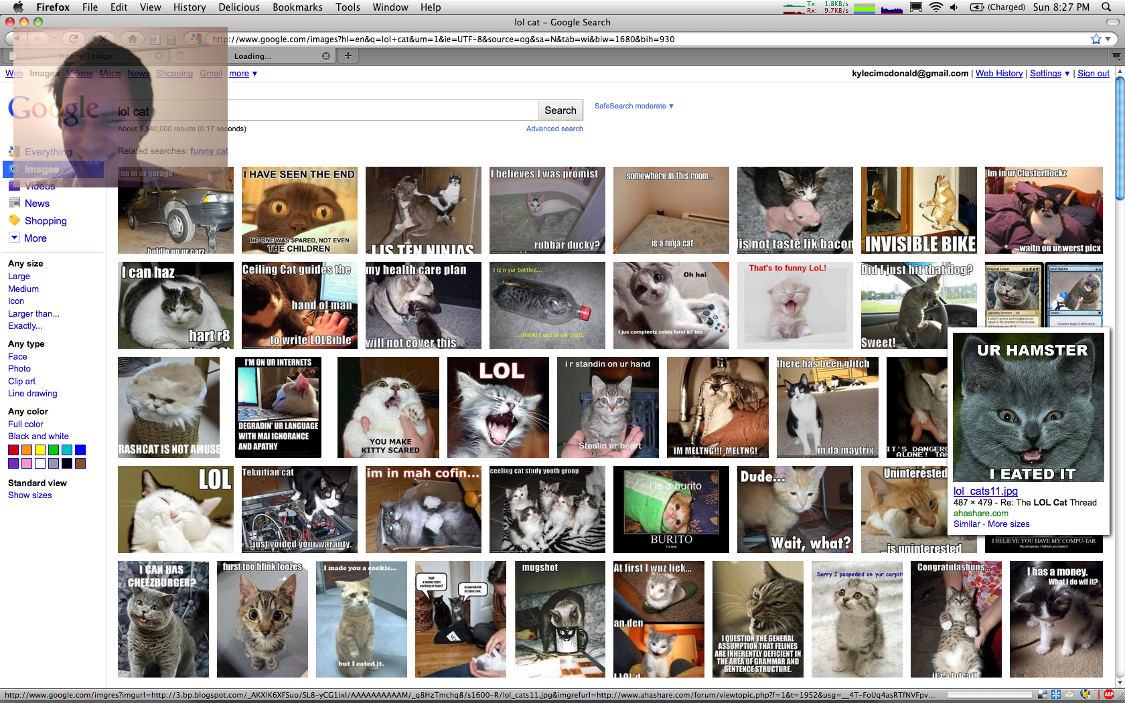The image size is (1125, 703).
Task: Close the Loading tab
Action: tap(326, 56)
